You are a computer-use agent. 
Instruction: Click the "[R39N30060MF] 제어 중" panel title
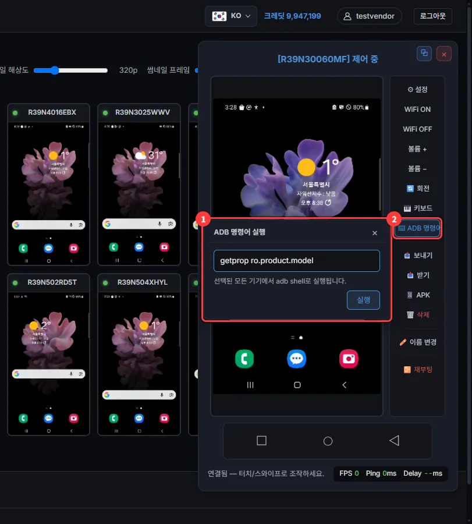pyautogui.click(x=328, y=59)
